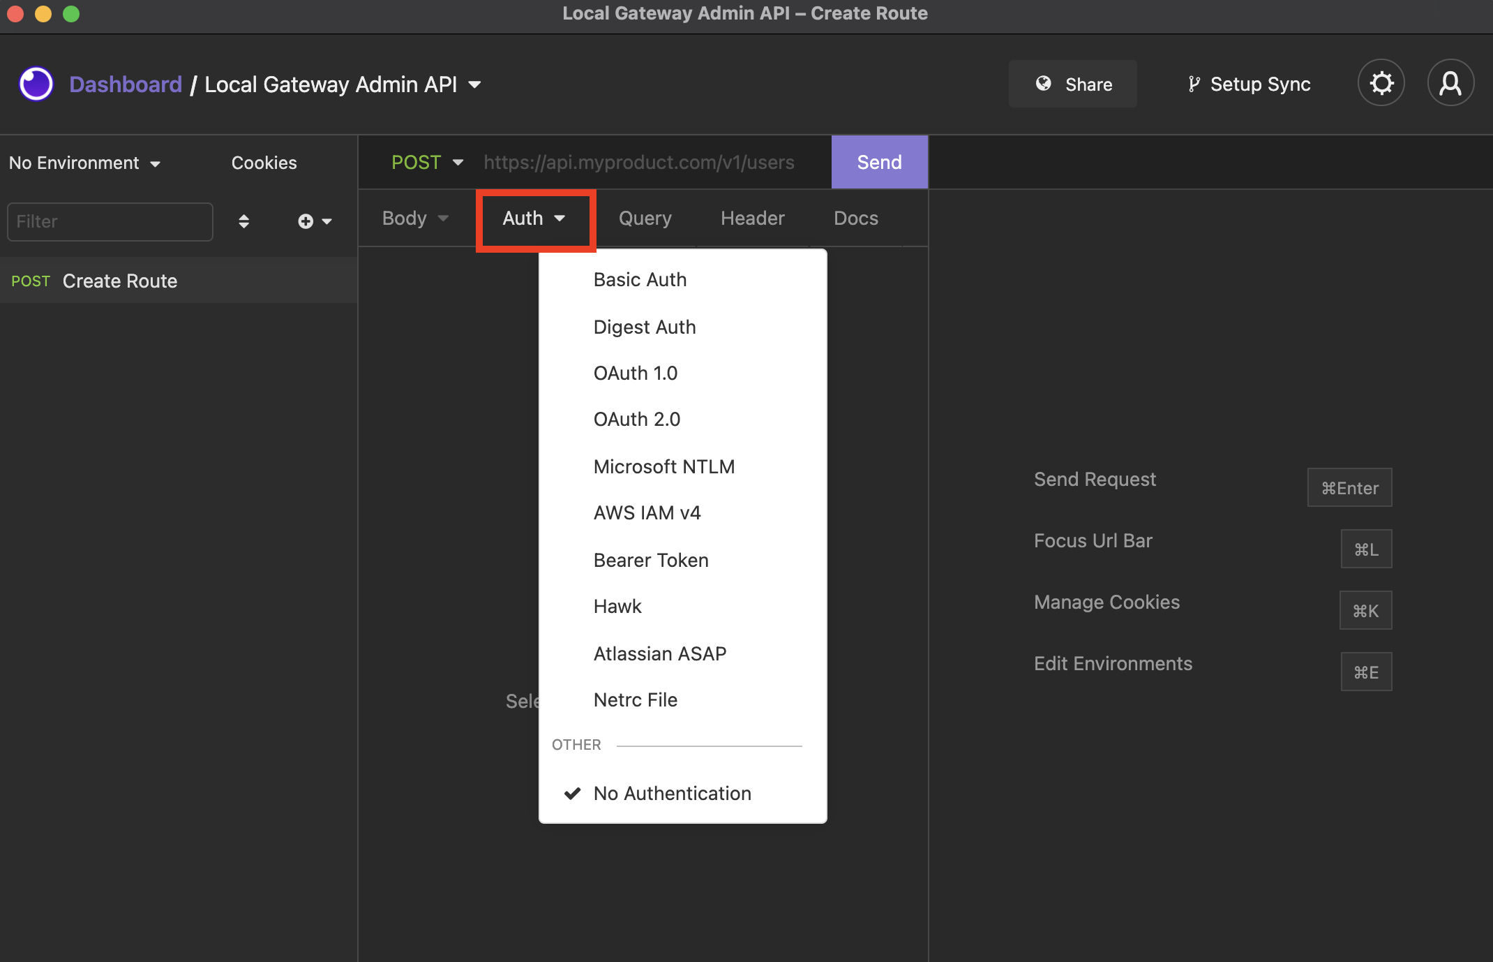1493x962 pixels.
Task: Select AWS IAM v4 from auth list
Action: pos(647,513)
